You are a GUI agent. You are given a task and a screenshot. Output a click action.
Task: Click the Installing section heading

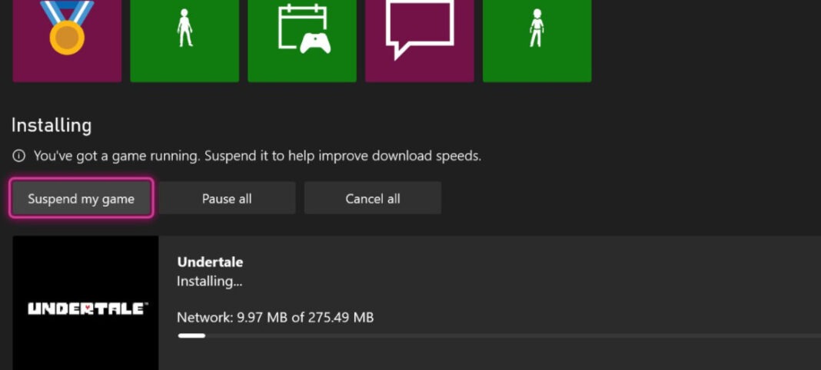pos(52,125)
